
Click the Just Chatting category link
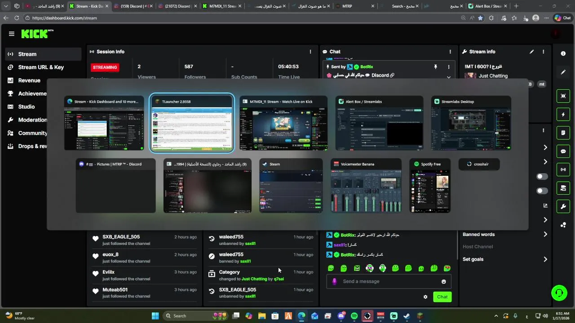coord(493,76)
